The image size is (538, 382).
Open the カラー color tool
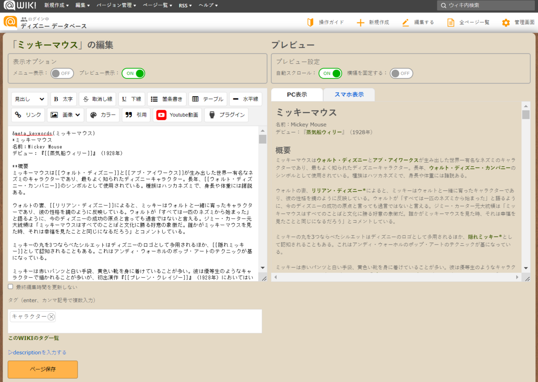pyautogui.click(x=103, y=115)
